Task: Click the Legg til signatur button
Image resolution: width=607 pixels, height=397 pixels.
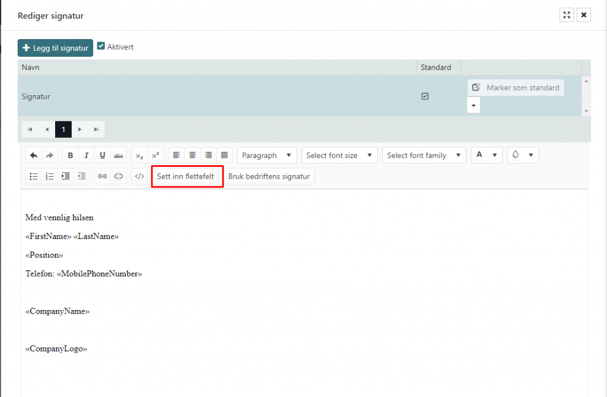Action: 55,48
